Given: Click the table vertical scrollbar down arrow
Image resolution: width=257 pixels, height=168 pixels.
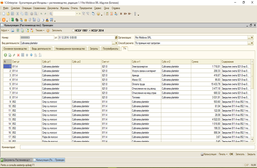Looking at the screenshot, I should coord(252,140).
